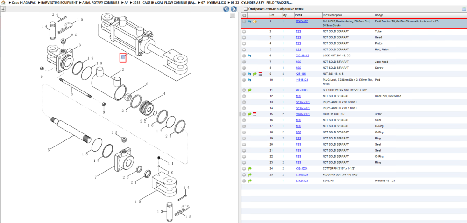Click the blue arrow icon in NUT 3/8"-16 row
Screen dimensions: 467x223
[x=249, y=74]
